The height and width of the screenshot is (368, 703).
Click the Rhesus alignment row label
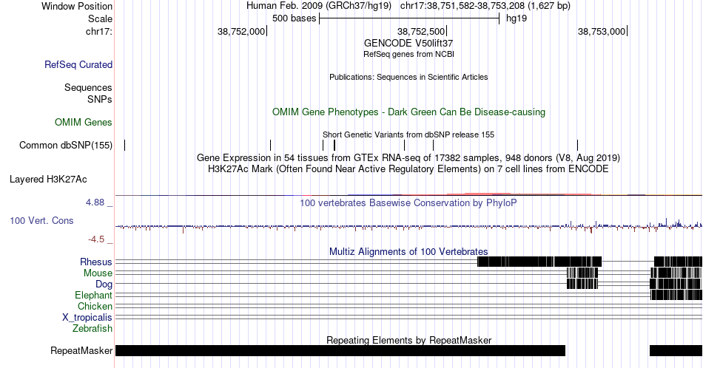tap(96, 262)
